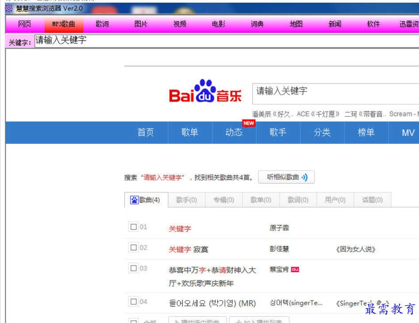Viewport: 419px width, 323px height.
Task: Open artist 싱어텍(singerTe...
Action: click(296, 303)
